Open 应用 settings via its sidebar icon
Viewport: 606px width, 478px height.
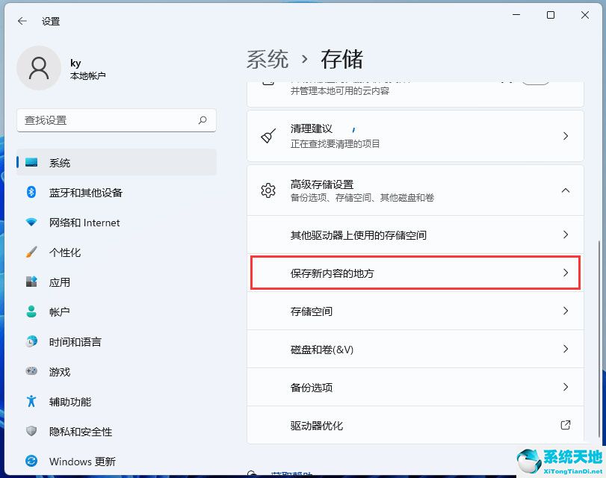(x=31, y=282)
